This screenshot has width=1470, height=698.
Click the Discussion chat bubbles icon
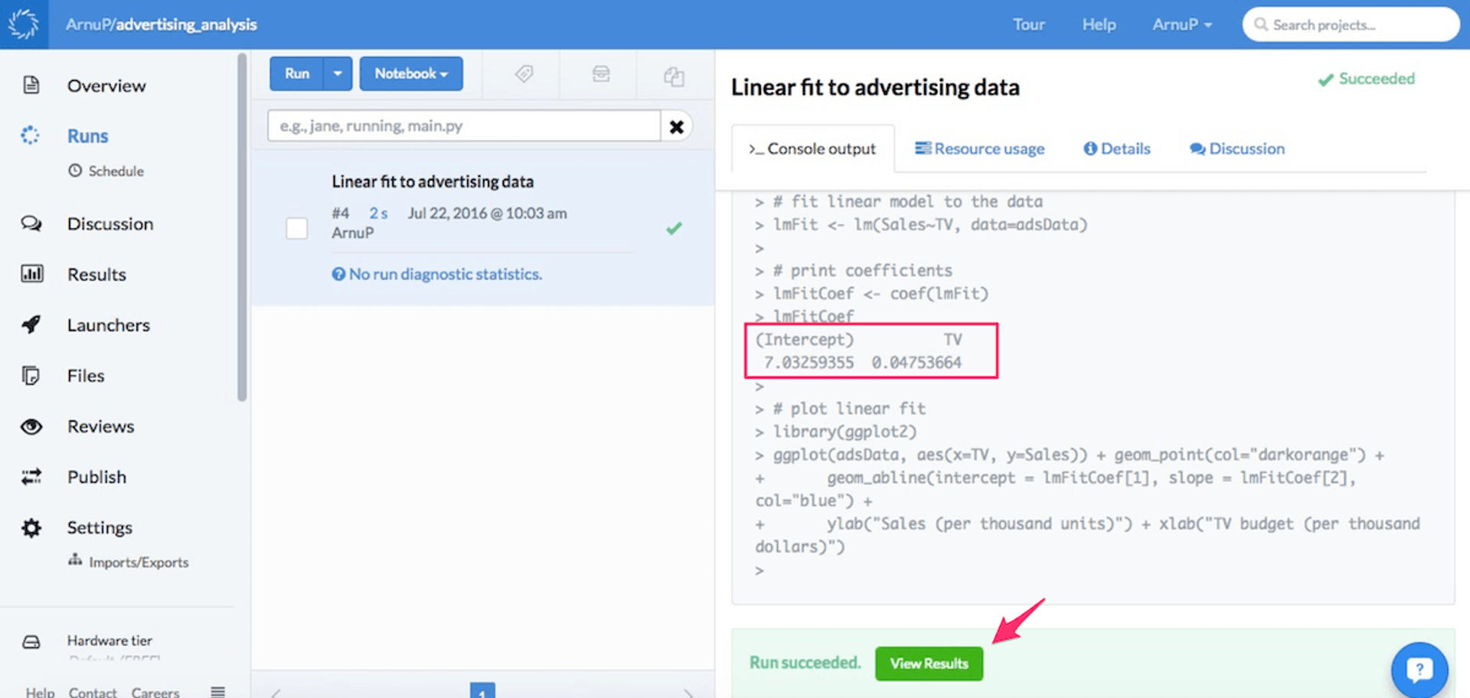coord(31,223)
